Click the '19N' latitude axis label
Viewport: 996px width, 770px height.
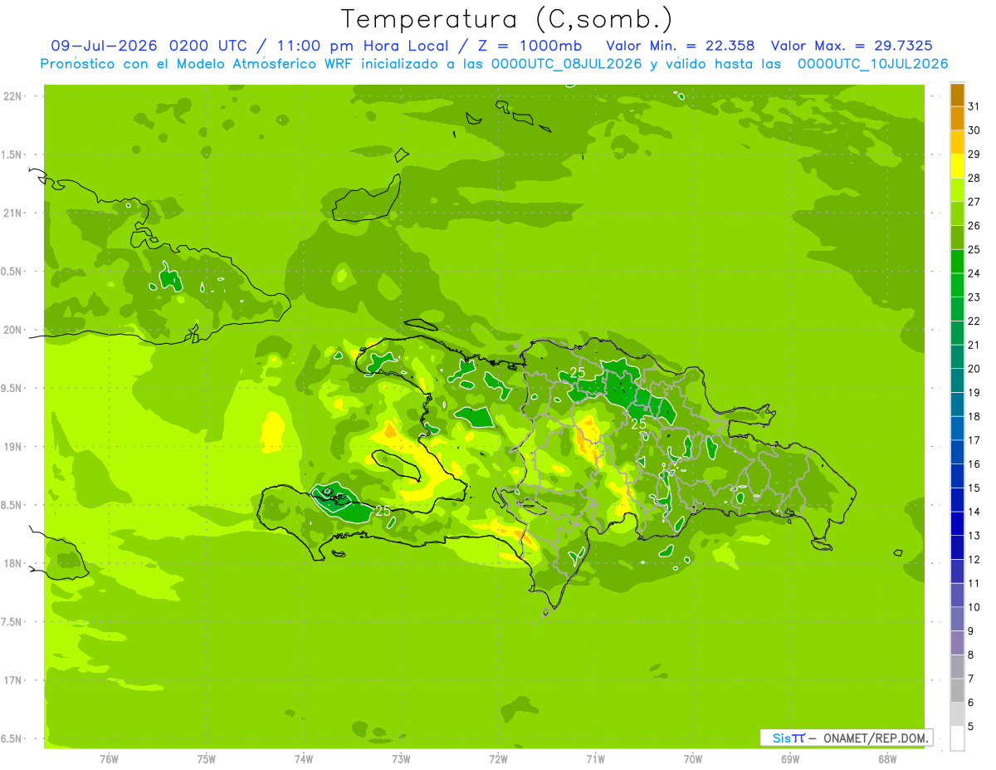click(12, 447)
